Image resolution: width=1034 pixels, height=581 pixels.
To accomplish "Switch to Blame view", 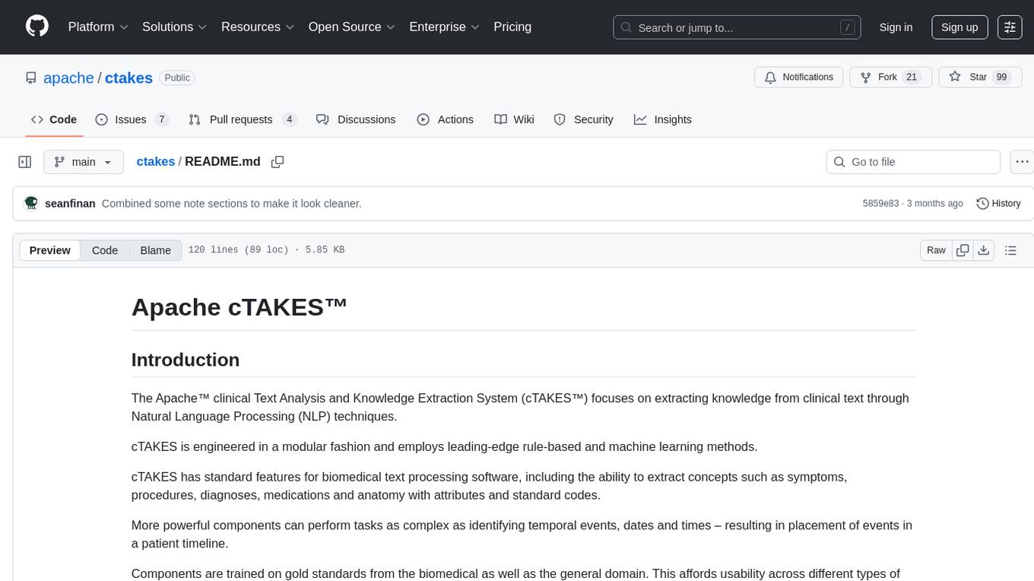I will (155, 250).
